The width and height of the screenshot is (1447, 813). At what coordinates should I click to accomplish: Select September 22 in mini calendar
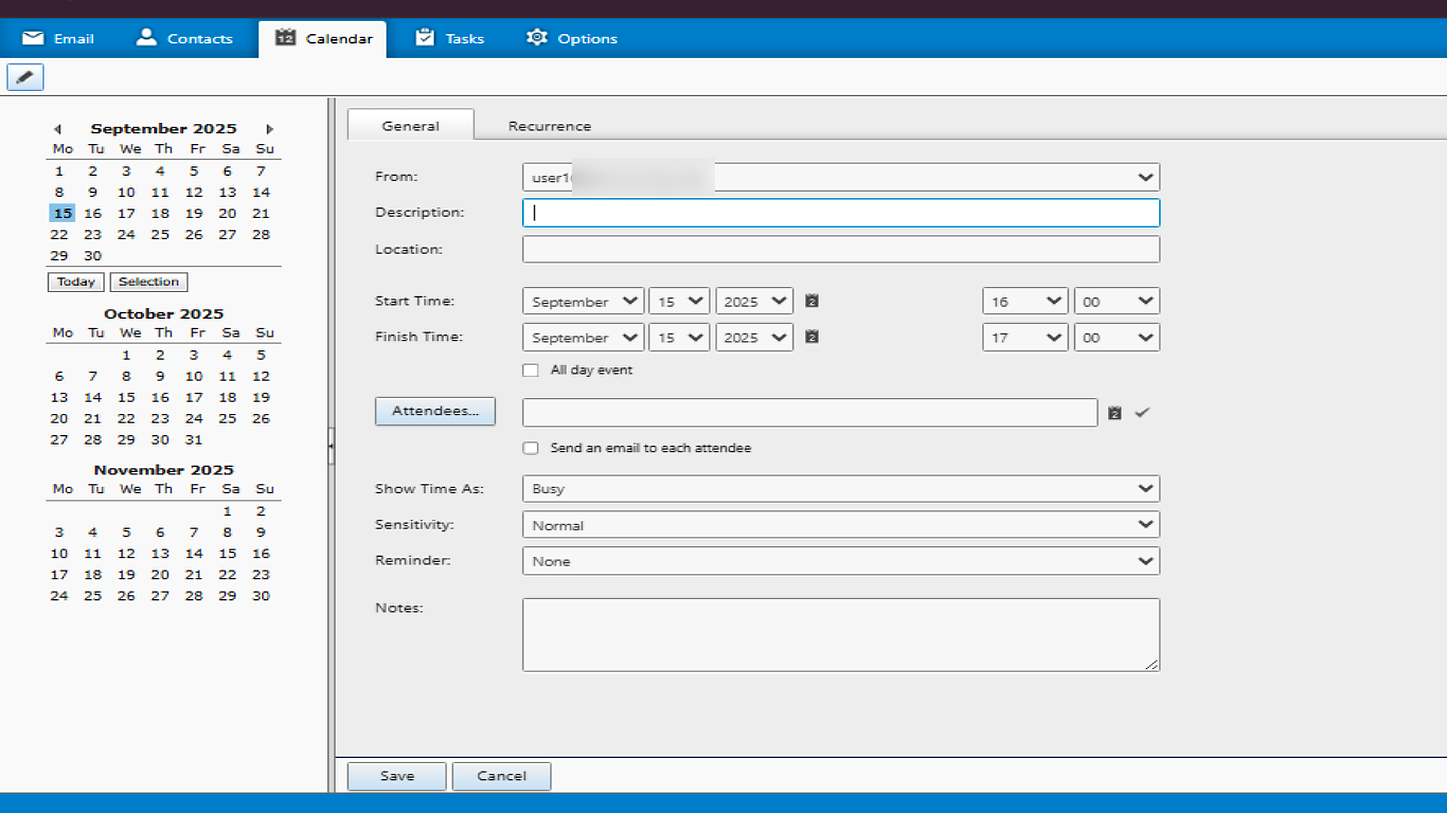[x=59, y=235]
